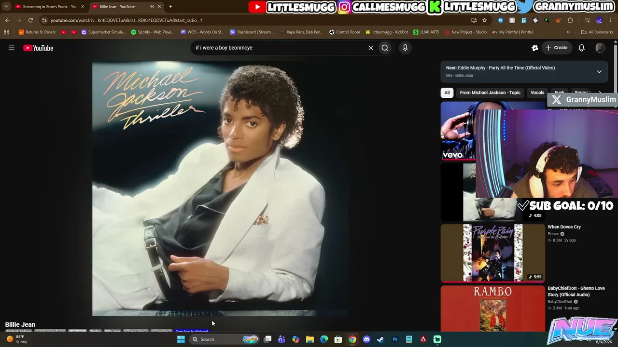This screenshot has height=347, width=618.
Task: Open the tab search dropdown arrow
Action: tap(6, 7)
